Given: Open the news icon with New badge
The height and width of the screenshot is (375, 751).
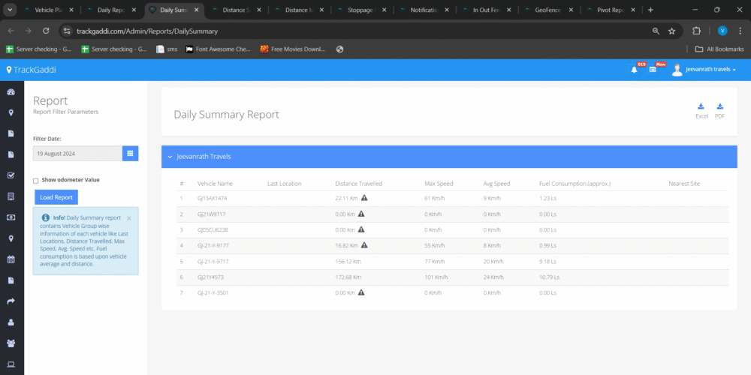Looking at the screenshot, I should pyautogui.click(x=653, y=70).
